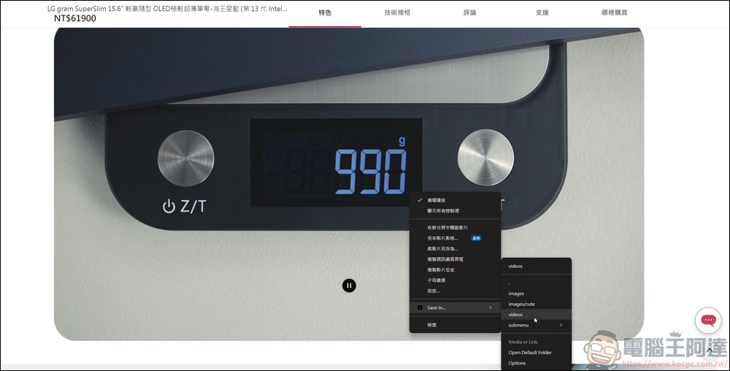Click the Save In extension icon
Viewport: 730px width, 371px height.
tap(420, 307)
